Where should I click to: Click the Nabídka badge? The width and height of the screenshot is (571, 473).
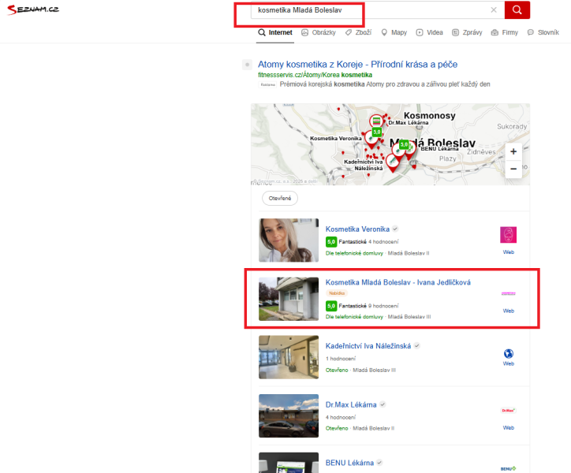(x=337, y=293)
